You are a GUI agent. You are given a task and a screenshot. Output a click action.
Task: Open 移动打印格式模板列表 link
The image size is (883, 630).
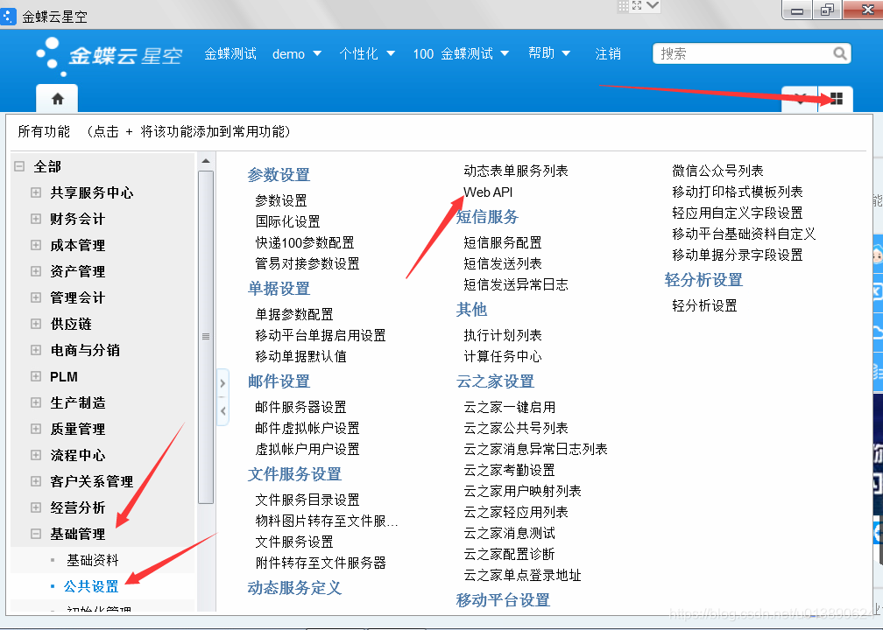pyautogui.click(x=738, y=192)
